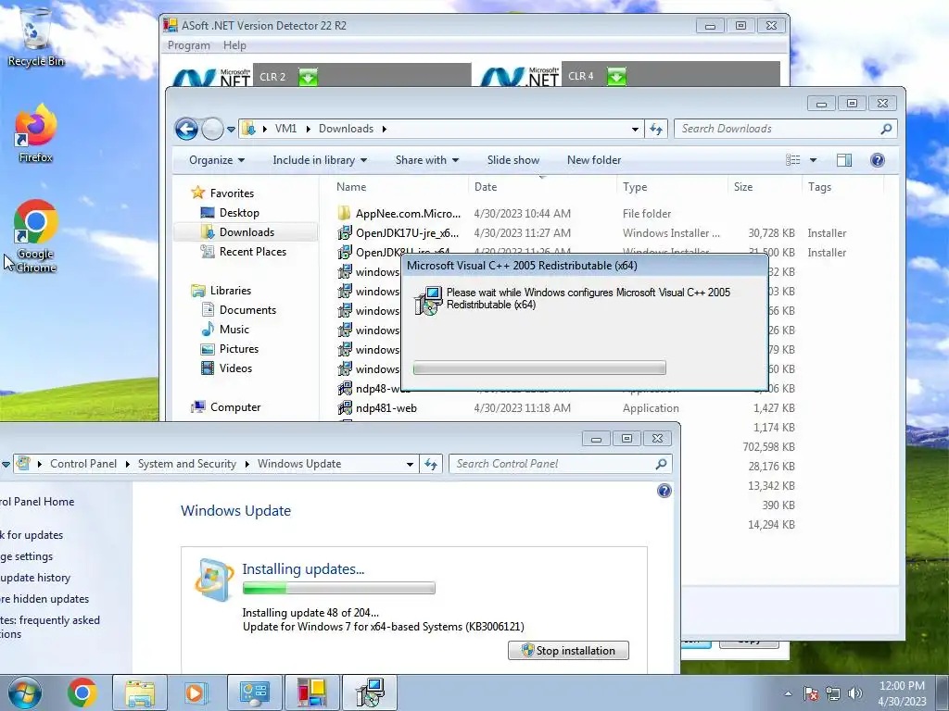Click the volume speaker tray icon
The image size is (949, 711).
(855, 693)
